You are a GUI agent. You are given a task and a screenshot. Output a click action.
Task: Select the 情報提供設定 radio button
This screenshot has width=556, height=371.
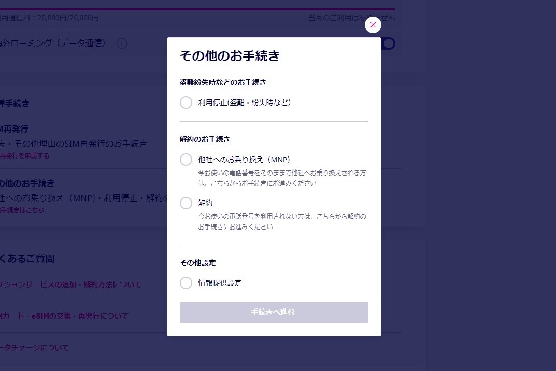[186, 283]
